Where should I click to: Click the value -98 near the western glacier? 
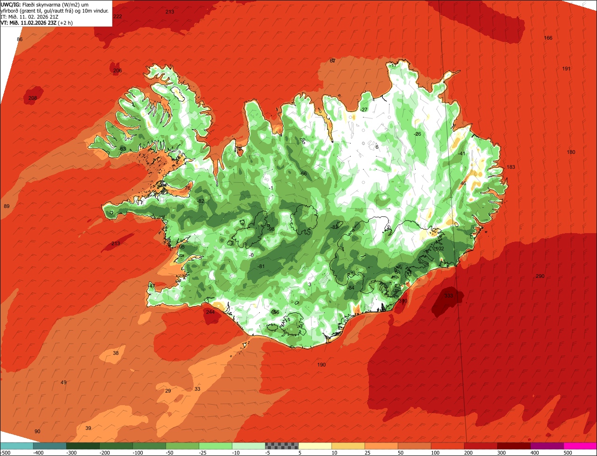point(271,229)
